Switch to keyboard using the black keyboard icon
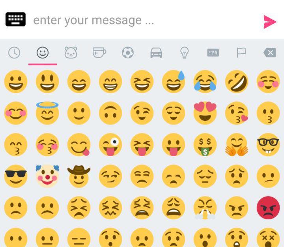The height and width of the screenshot is (247, 284). tap(15, 19)
